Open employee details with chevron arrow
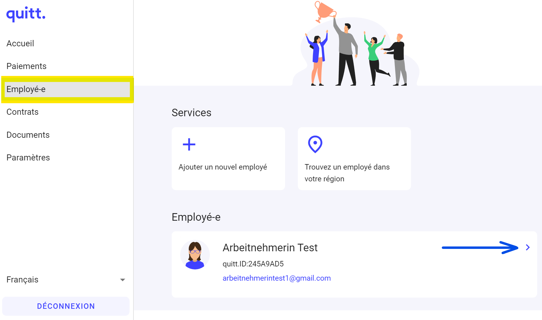This screenshot has width=542, height=320. coord(528,248)
